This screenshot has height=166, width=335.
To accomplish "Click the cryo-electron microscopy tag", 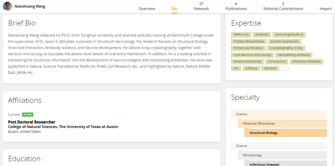I will pos(252,55).
